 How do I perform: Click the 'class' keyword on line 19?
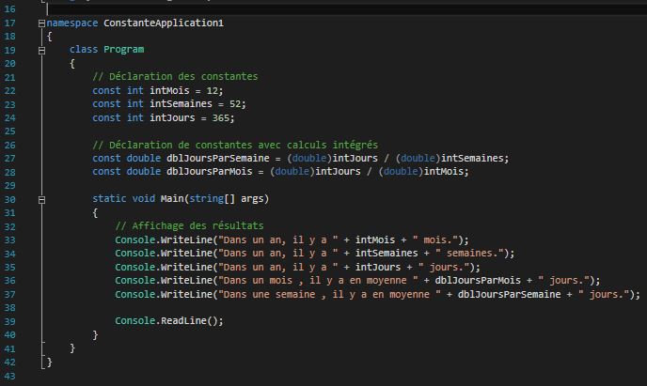84,50
